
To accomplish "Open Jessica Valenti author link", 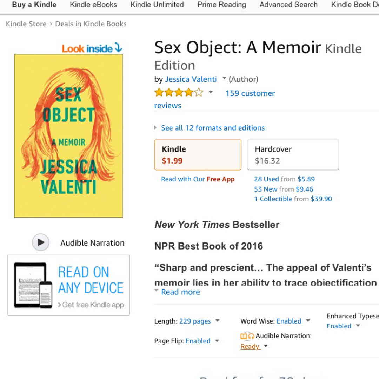I will pos(191,79).
